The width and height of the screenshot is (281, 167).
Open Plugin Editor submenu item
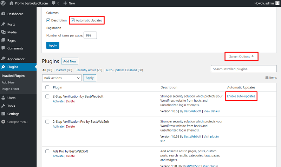pos(11,89)
